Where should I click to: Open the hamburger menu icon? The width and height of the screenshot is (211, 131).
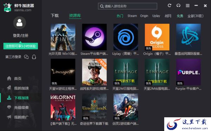pyautogui.click(x=187, y=6)
